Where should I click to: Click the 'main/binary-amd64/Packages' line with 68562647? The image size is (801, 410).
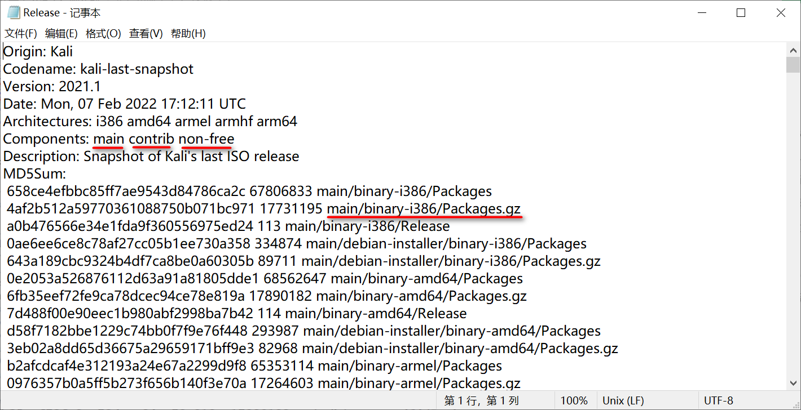pos(265,278)
